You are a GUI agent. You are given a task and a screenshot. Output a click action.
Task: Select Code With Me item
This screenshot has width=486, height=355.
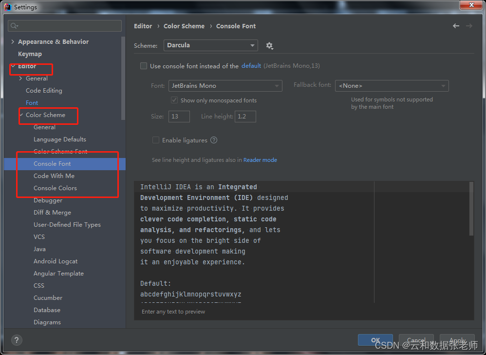pos(54,176)
